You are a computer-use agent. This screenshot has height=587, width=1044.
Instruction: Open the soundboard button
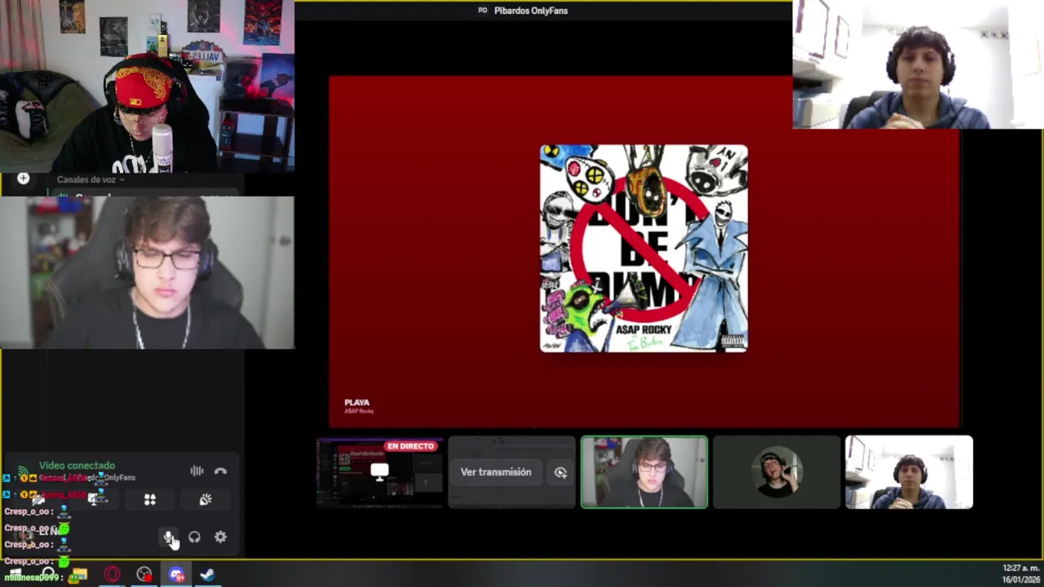coord(206,500)
